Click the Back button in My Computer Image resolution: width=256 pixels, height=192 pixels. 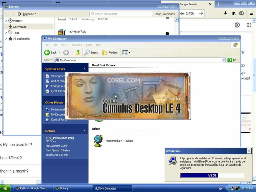tap(50, 52)
